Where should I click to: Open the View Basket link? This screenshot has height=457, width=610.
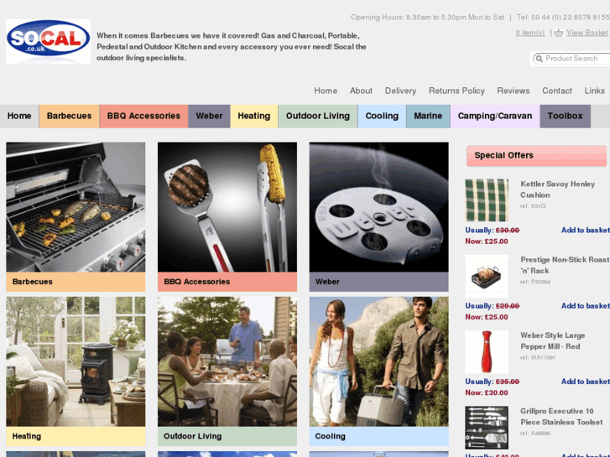click(587, 33)
